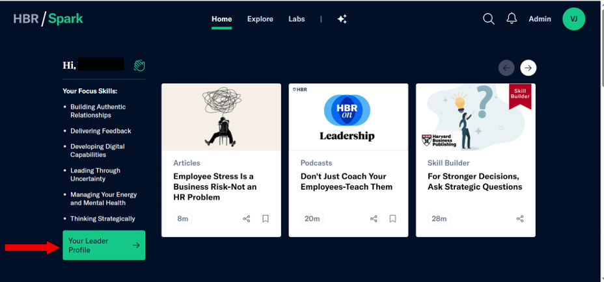Switch to the Explore tab

tap(260, 19)
